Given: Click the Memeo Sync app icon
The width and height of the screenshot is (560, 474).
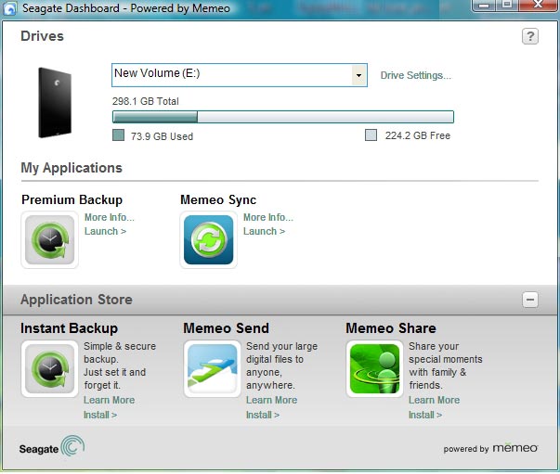Looking at the screenshot, I should pyautogui.click(x=209, y=239).
